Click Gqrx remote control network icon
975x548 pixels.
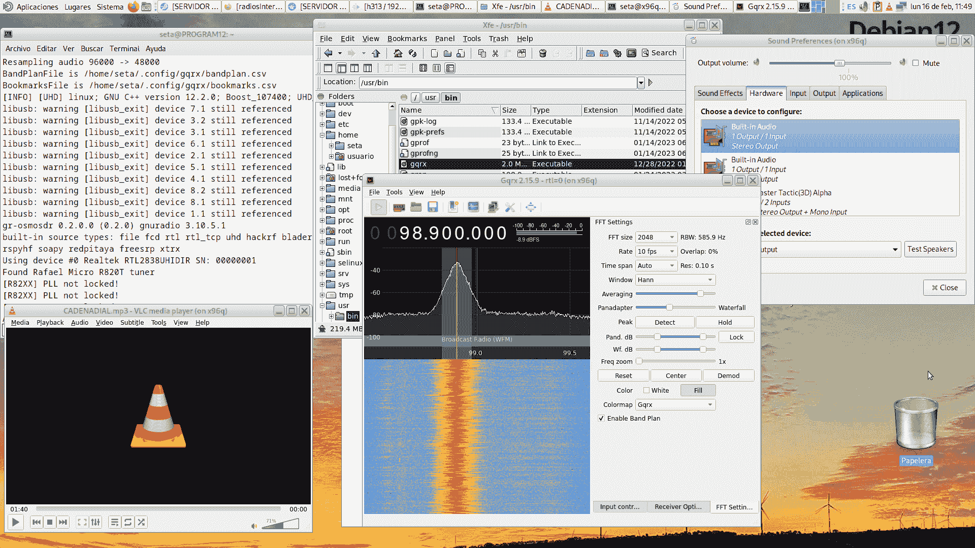(493, 207)
